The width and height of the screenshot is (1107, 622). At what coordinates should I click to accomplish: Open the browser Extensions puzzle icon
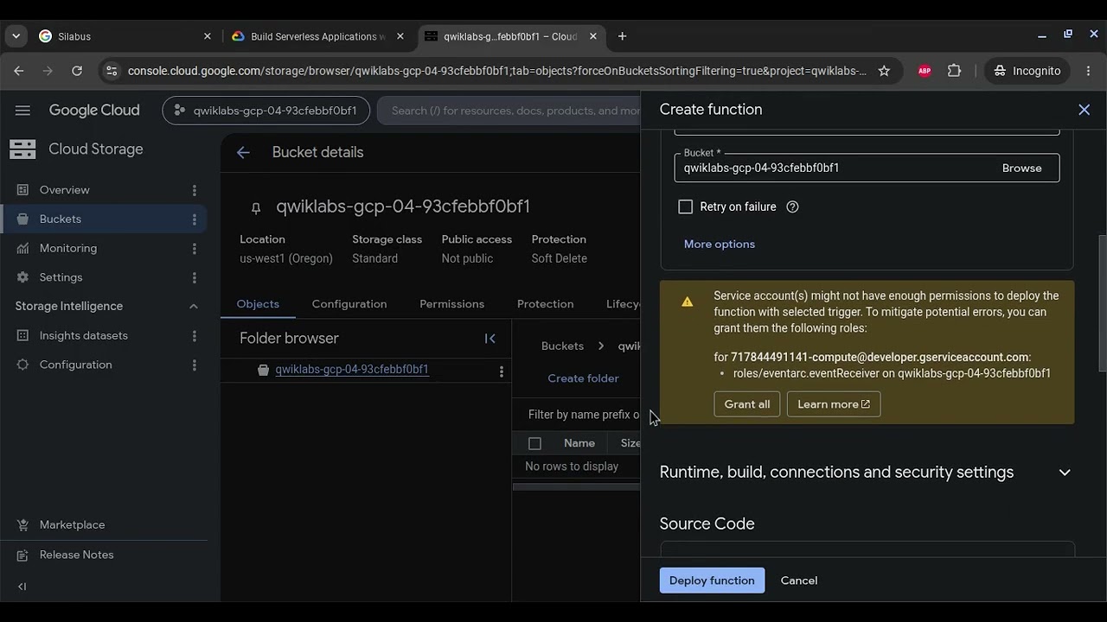tap(954, 71)
